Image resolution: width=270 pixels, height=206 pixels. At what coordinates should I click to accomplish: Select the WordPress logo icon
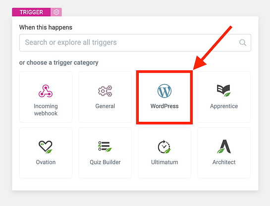point(164,91)
